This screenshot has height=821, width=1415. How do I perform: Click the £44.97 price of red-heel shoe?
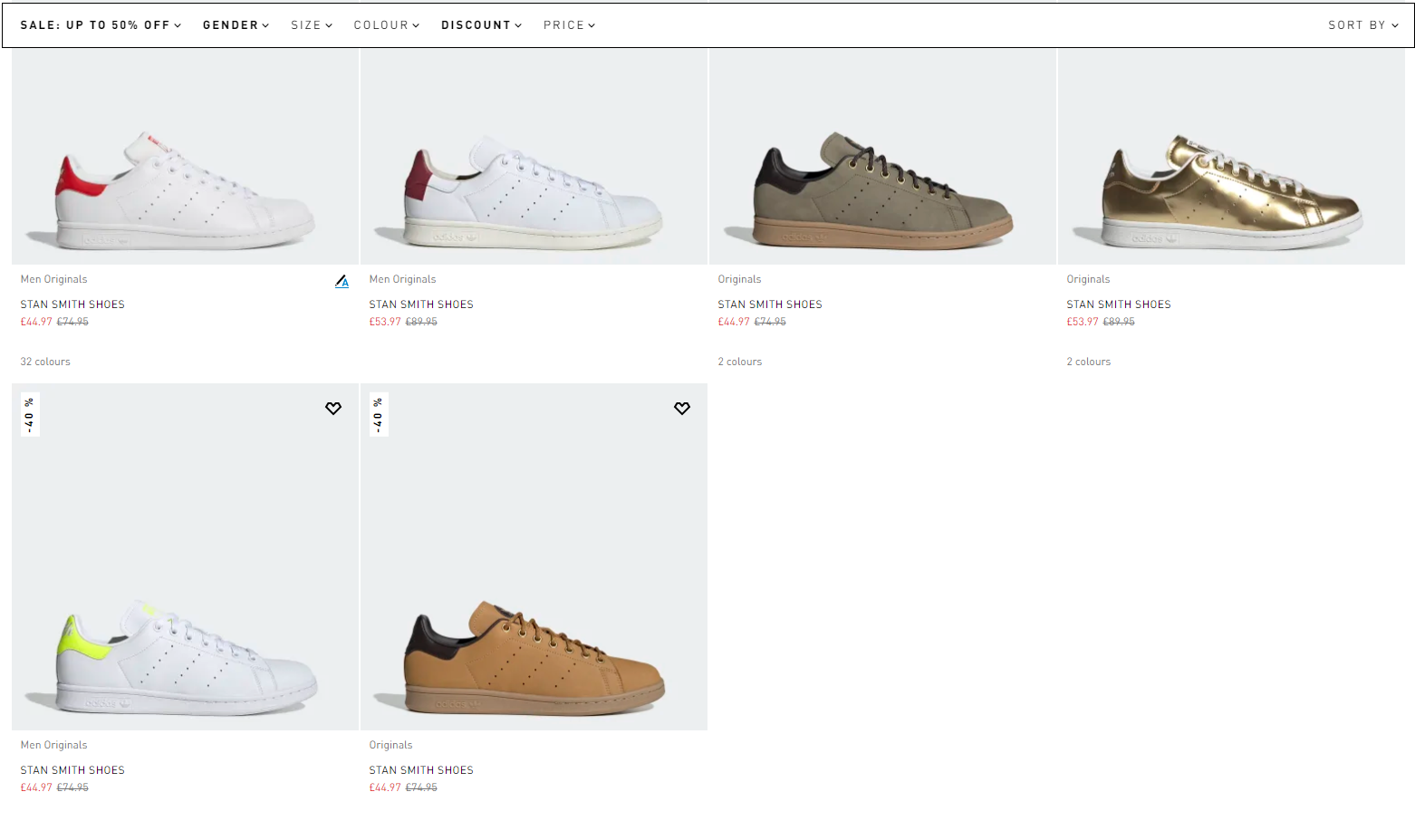36,322
